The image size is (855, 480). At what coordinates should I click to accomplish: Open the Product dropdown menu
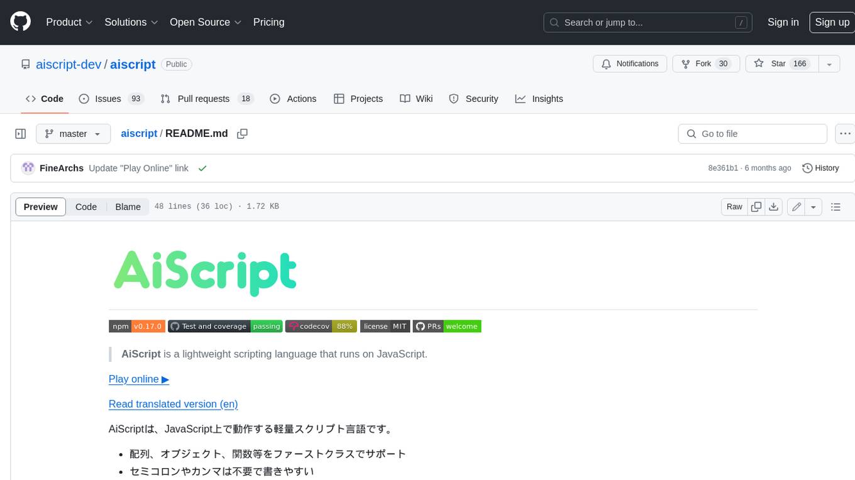click(69, 22)
